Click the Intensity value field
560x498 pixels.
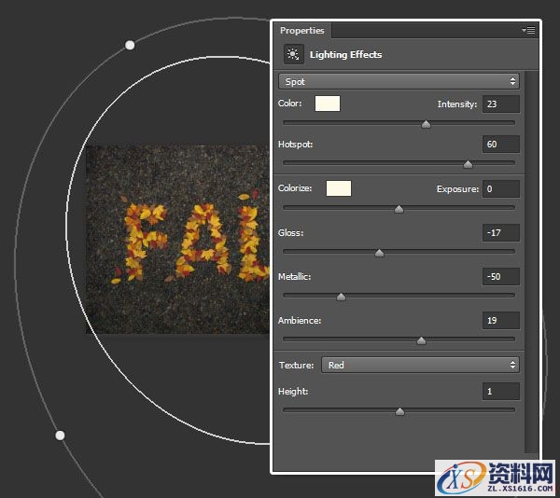(x=501, y=104)
